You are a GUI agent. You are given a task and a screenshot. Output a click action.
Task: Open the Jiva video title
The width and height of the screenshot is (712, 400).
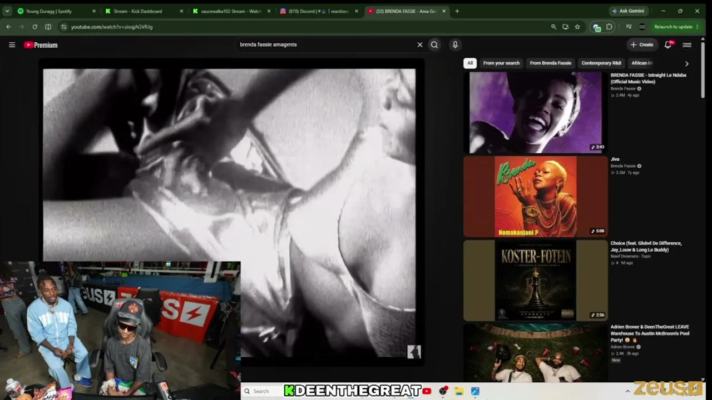tap(615, 159)
